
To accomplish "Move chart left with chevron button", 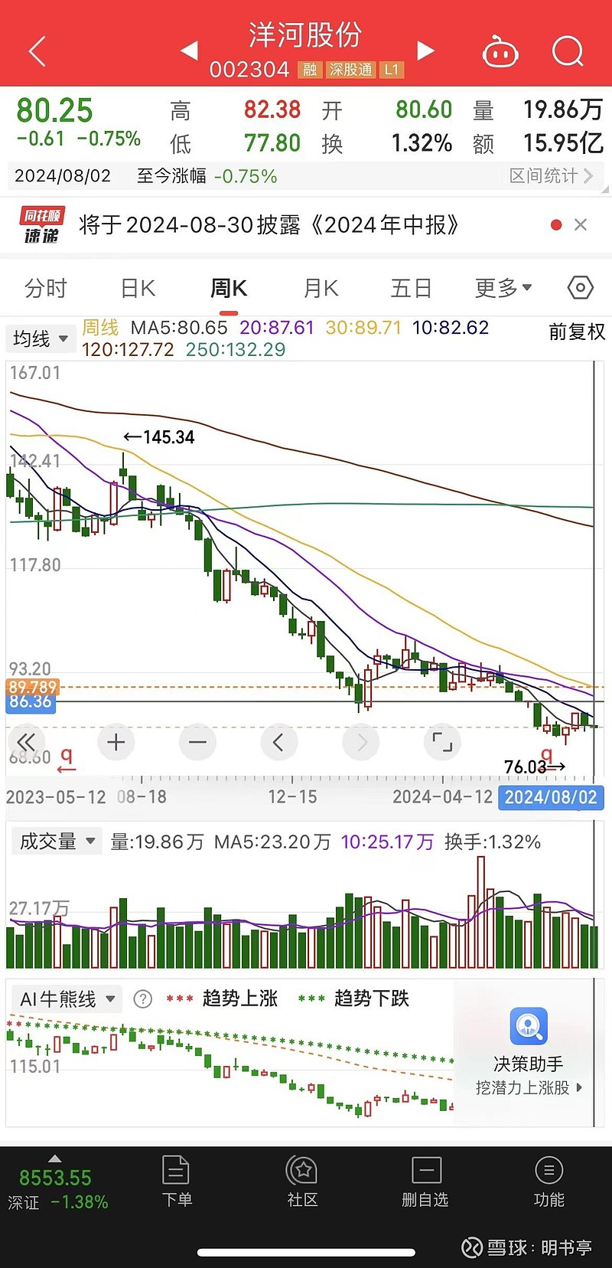I will 278,742.
